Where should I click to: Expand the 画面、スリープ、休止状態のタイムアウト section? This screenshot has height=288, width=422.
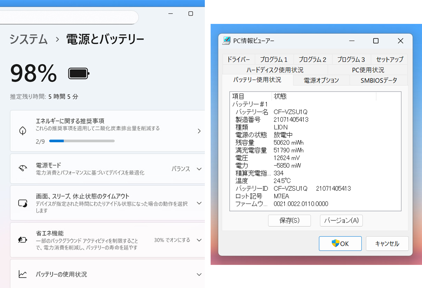[199, 203]
